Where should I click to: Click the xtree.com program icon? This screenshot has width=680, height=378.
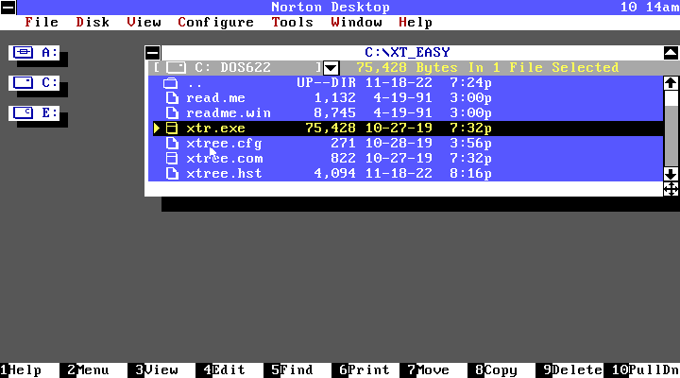tap(172, 159)
